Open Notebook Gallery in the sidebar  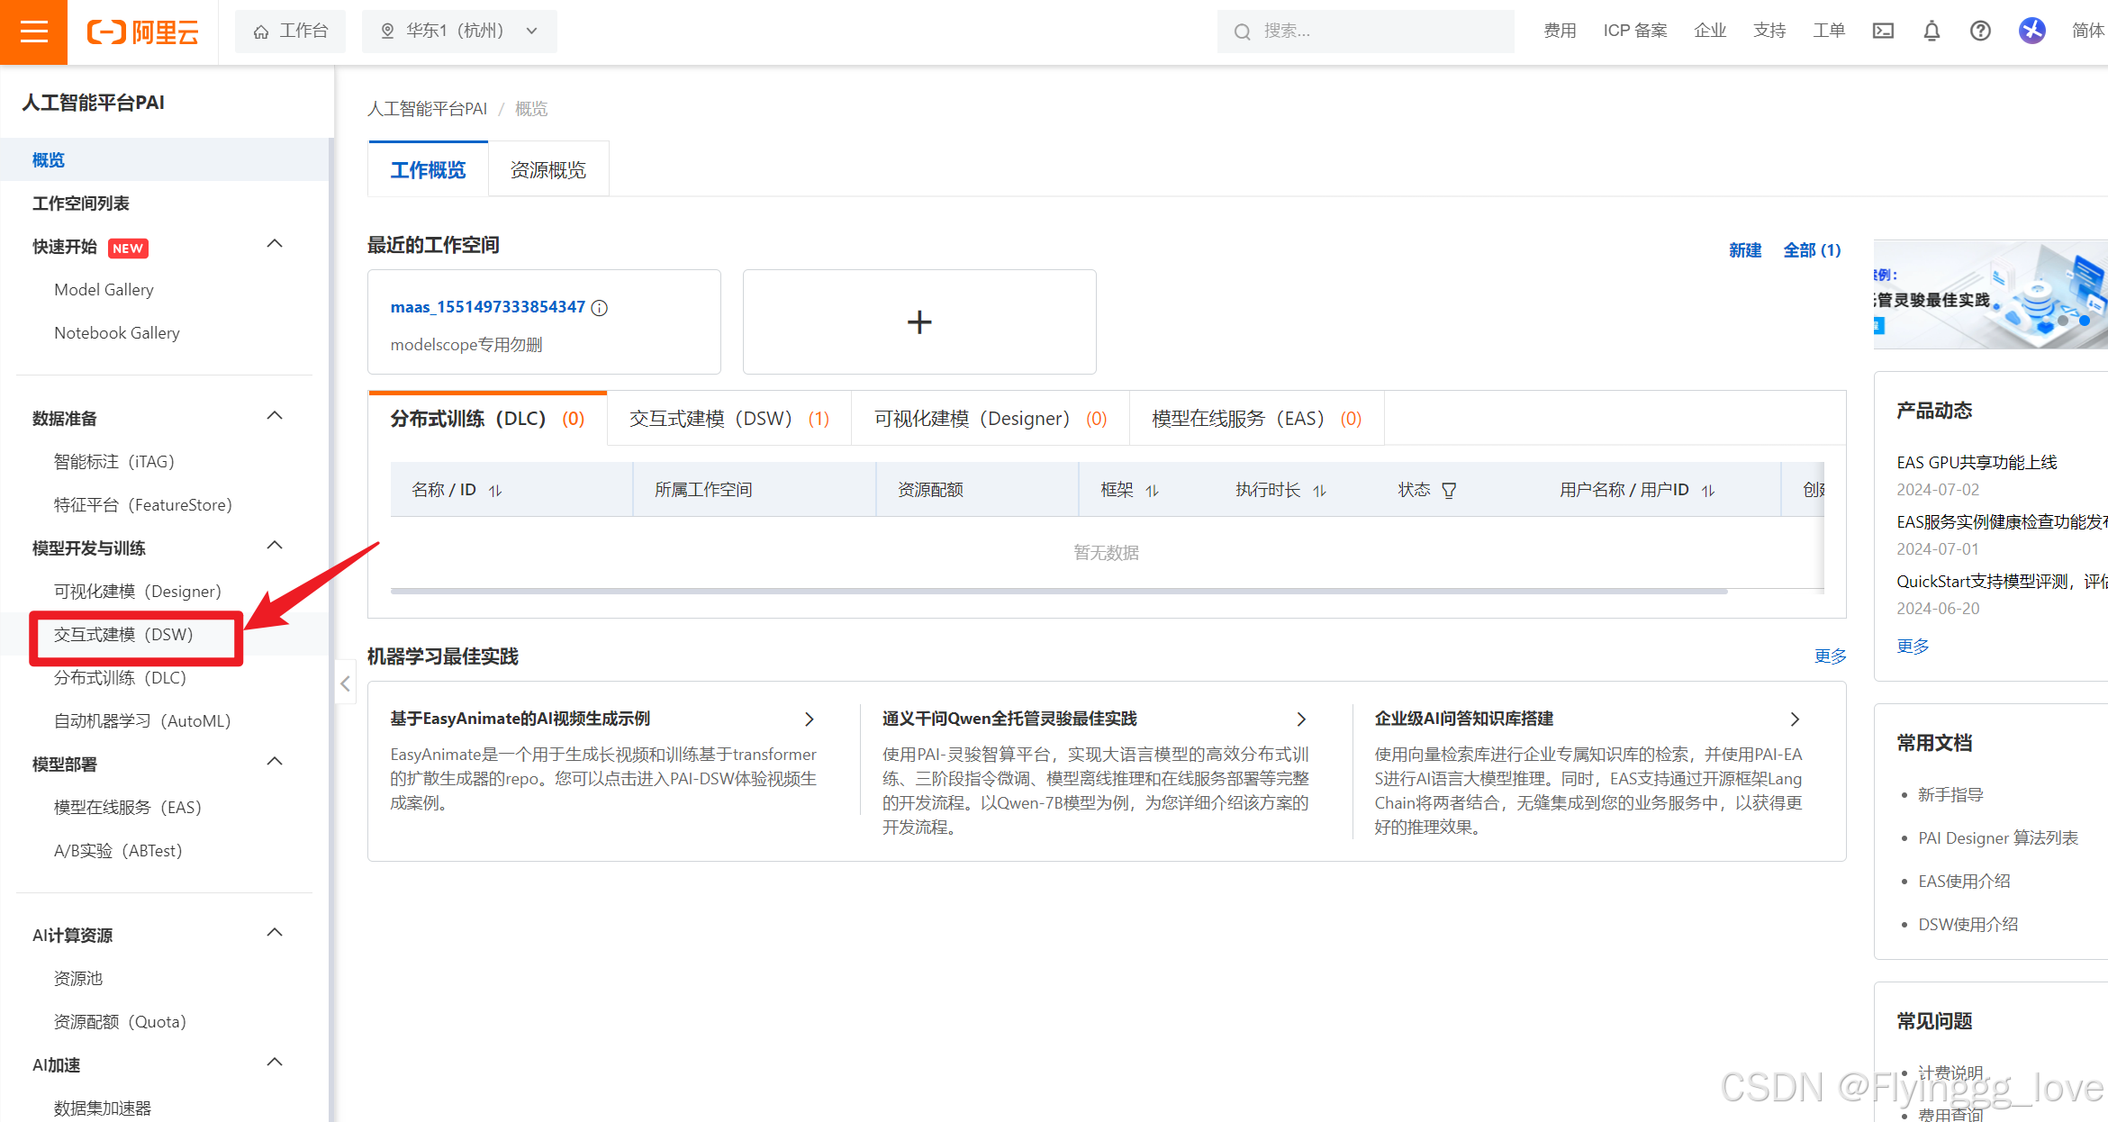(x=117, y=332)
